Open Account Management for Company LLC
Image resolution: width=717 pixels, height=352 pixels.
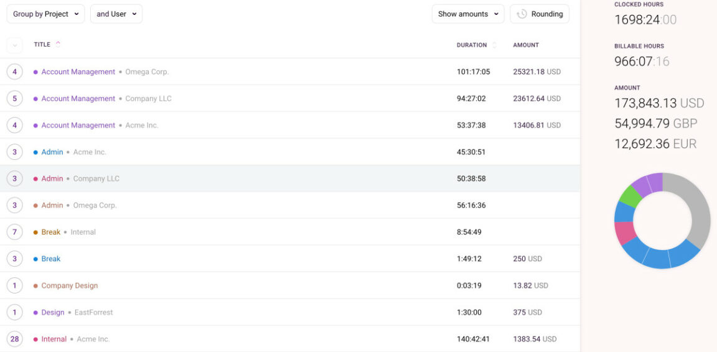click(x=78, y=99)
